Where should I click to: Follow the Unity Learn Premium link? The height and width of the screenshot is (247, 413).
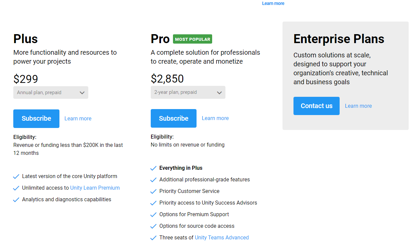pyautogui.click(x=95, y=188)
